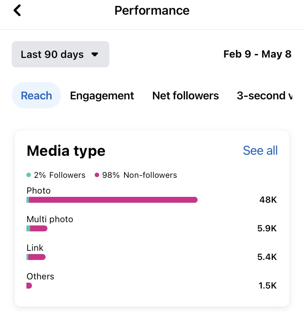Click the 1.5K Others reach value
The image size is (304, 312).
point(267,286)
